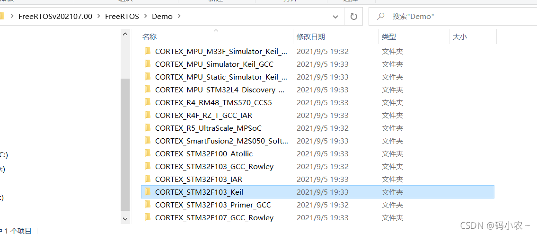Click folder icon of CORTEX_MPU_Static_Simulator_Keil row

pos(148,77)
